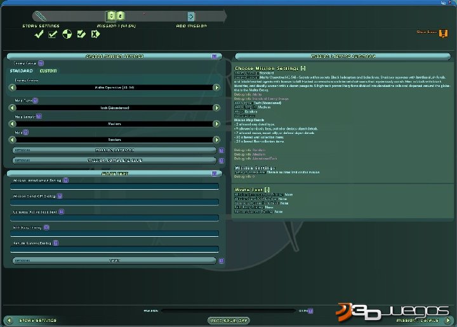457x327 pixels.
Task: Open help icon beside Enemy Group label
Action: coord(41,63)
